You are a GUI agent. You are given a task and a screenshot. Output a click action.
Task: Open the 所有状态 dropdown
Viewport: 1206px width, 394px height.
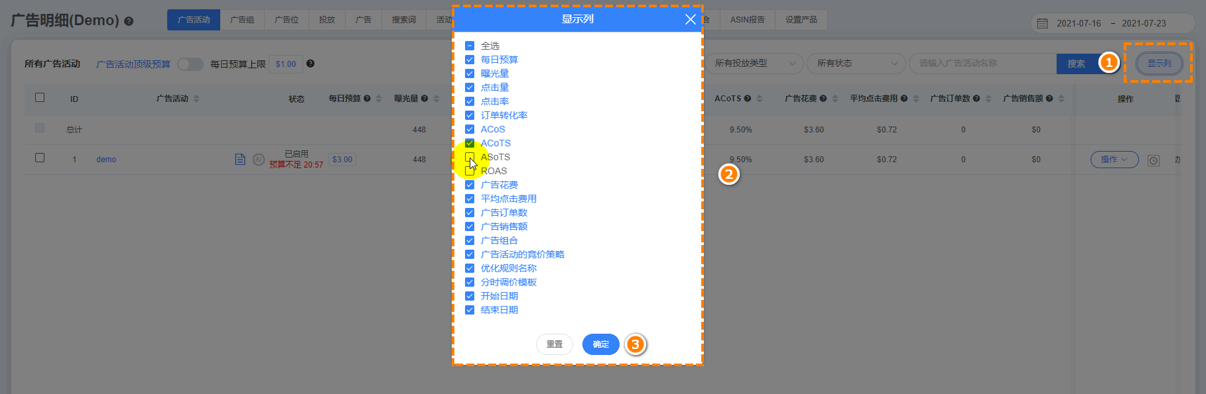point(856,64)
